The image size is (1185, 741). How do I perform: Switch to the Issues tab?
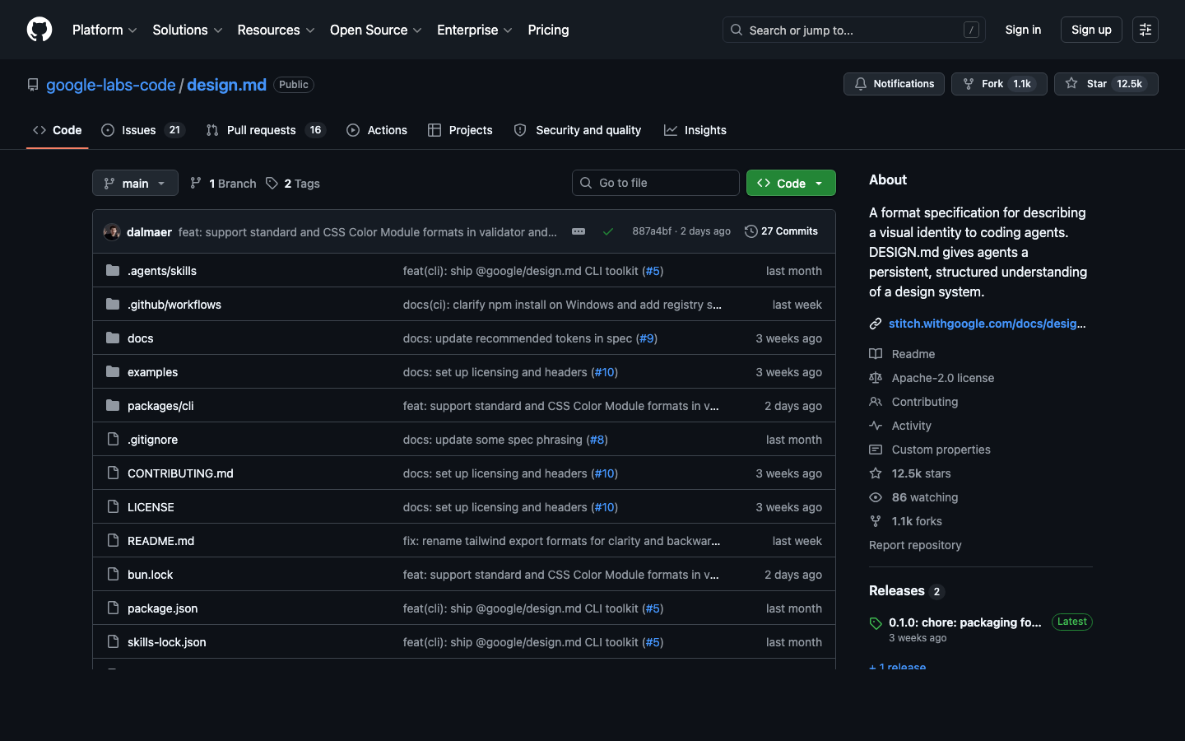tap(143, 130)
